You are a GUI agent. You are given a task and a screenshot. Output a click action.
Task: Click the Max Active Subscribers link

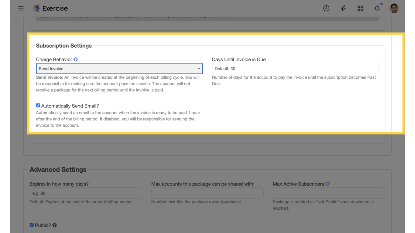298,184
